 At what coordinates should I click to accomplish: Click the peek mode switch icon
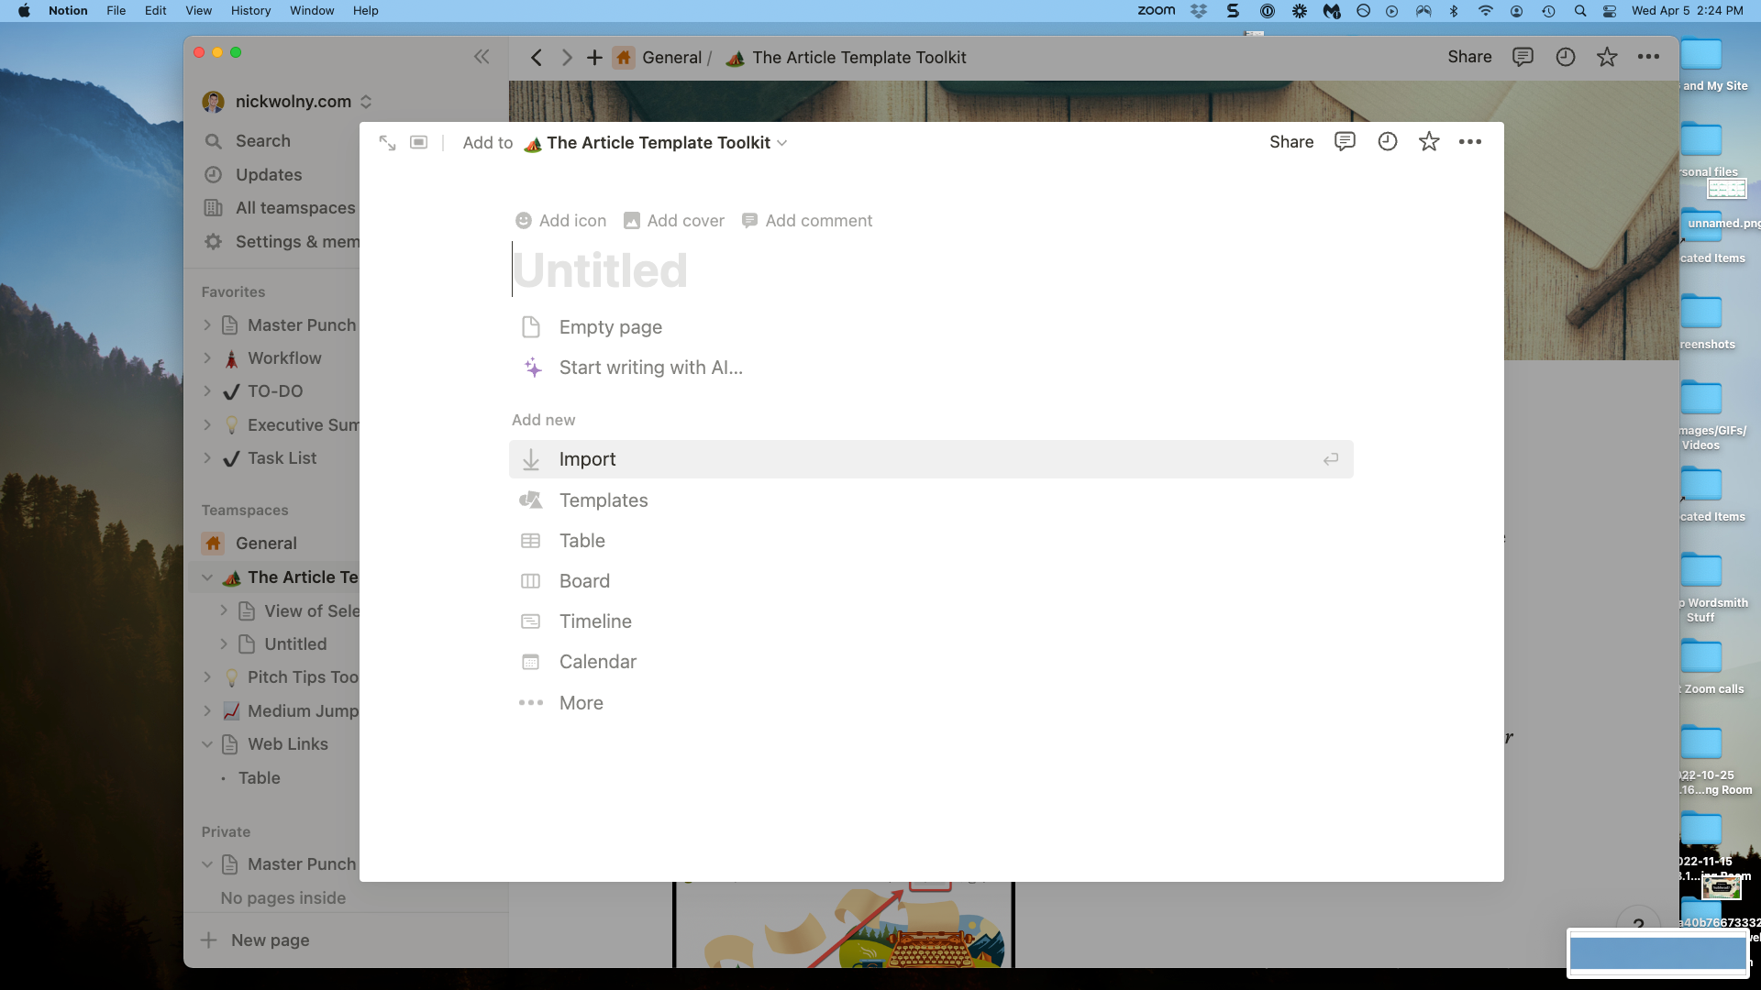(418, 143)
